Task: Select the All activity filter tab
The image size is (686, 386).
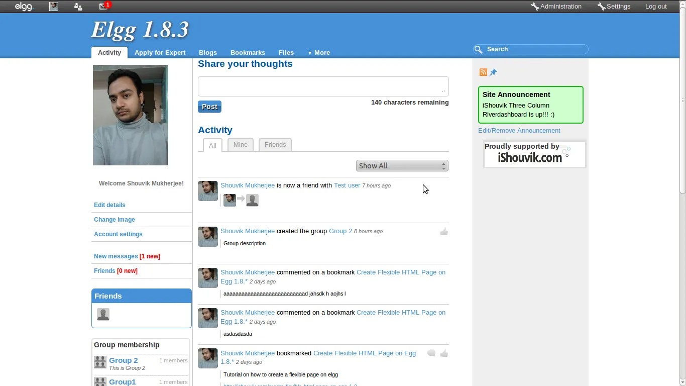Action: [212, 145]
